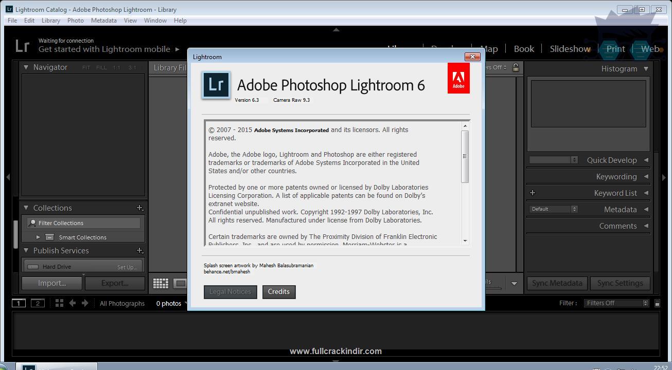Open the File menu
672x370 pixels.
point(12,21)
